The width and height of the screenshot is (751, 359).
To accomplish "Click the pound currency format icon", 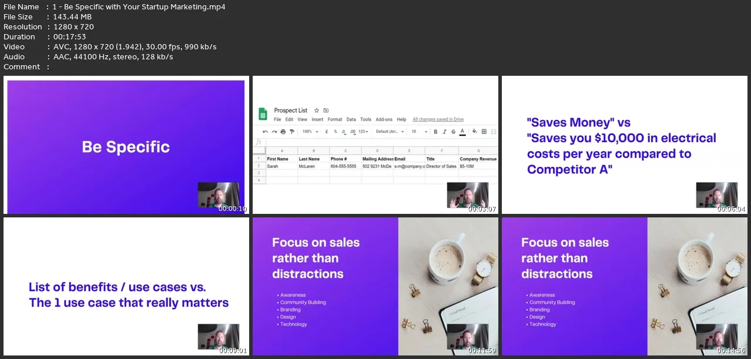I will (x=327, y=132).
